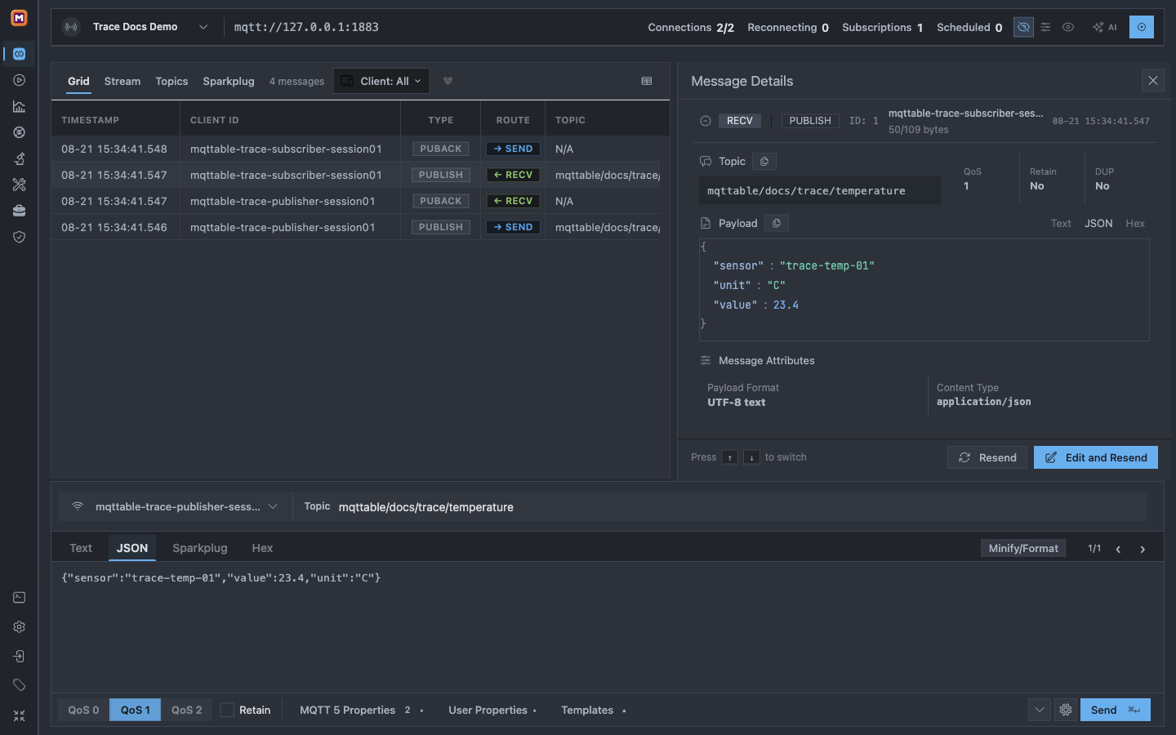Open the shield check sidebar icon
Image resolution: width=1176 pixels, height=735 pixels.
[19, 237]
